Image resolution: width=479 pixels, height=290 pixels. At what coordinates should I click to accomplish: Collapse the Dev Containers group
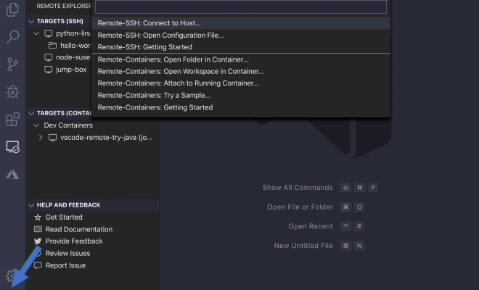[x=36, y=125]
